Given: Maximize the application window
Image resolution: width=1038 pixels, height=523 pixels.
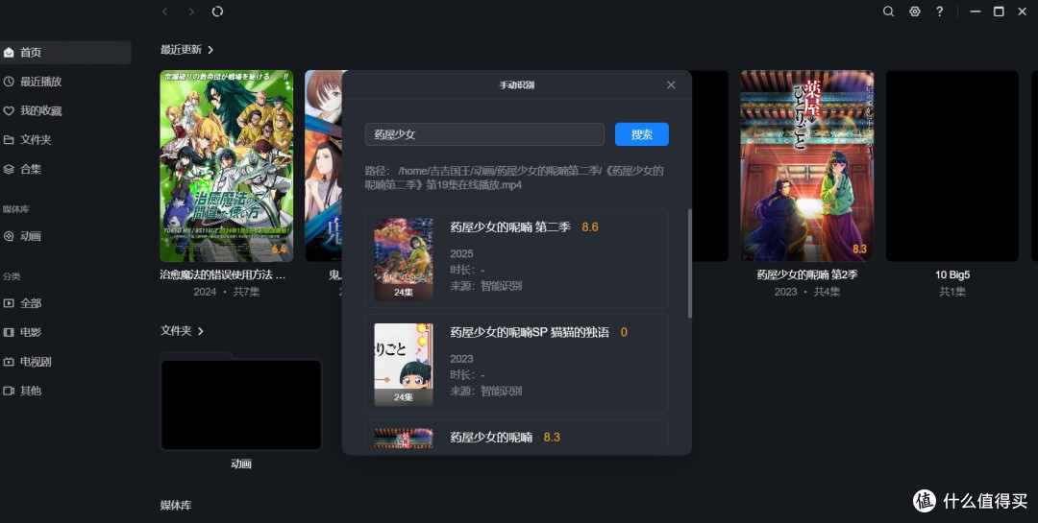Looking at the screenshot, I should [999, 12].
